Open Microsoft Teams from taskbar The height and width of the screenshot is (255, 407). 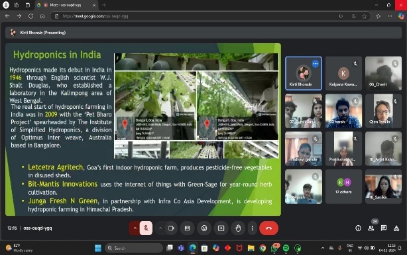click(181, 248)
